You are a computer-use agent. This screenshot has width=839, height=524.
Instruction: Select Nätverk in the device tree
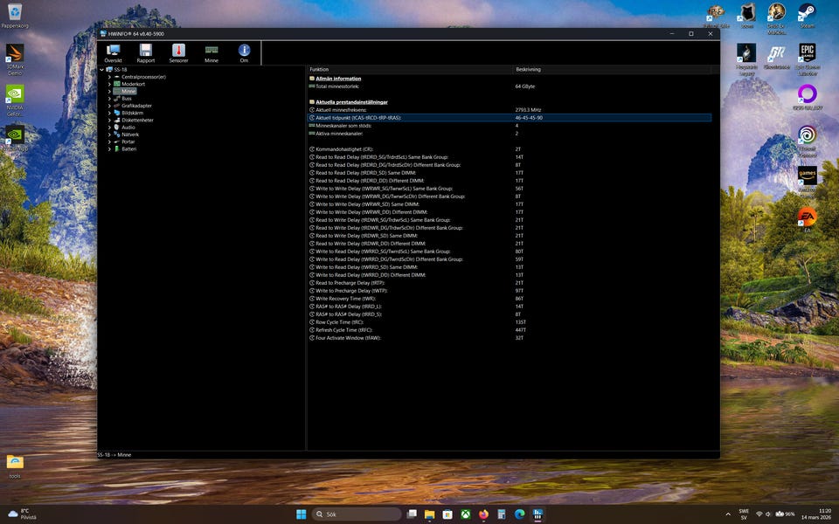(x=129, y=134)
